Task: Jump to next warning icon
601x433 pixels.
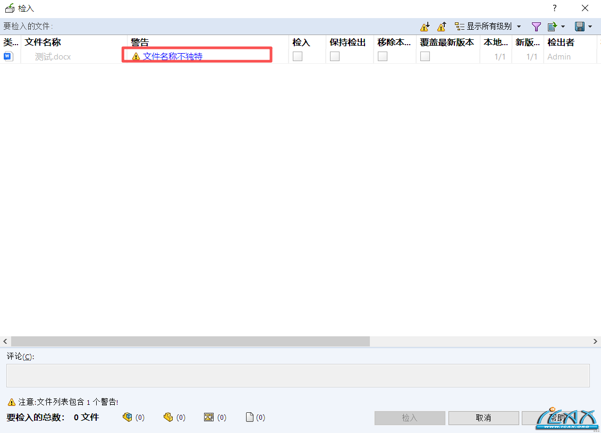Action: (425, 27)
